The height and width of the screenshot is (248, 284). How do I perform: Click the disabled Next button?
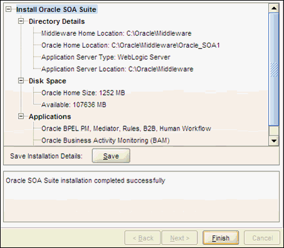[179, 238]
